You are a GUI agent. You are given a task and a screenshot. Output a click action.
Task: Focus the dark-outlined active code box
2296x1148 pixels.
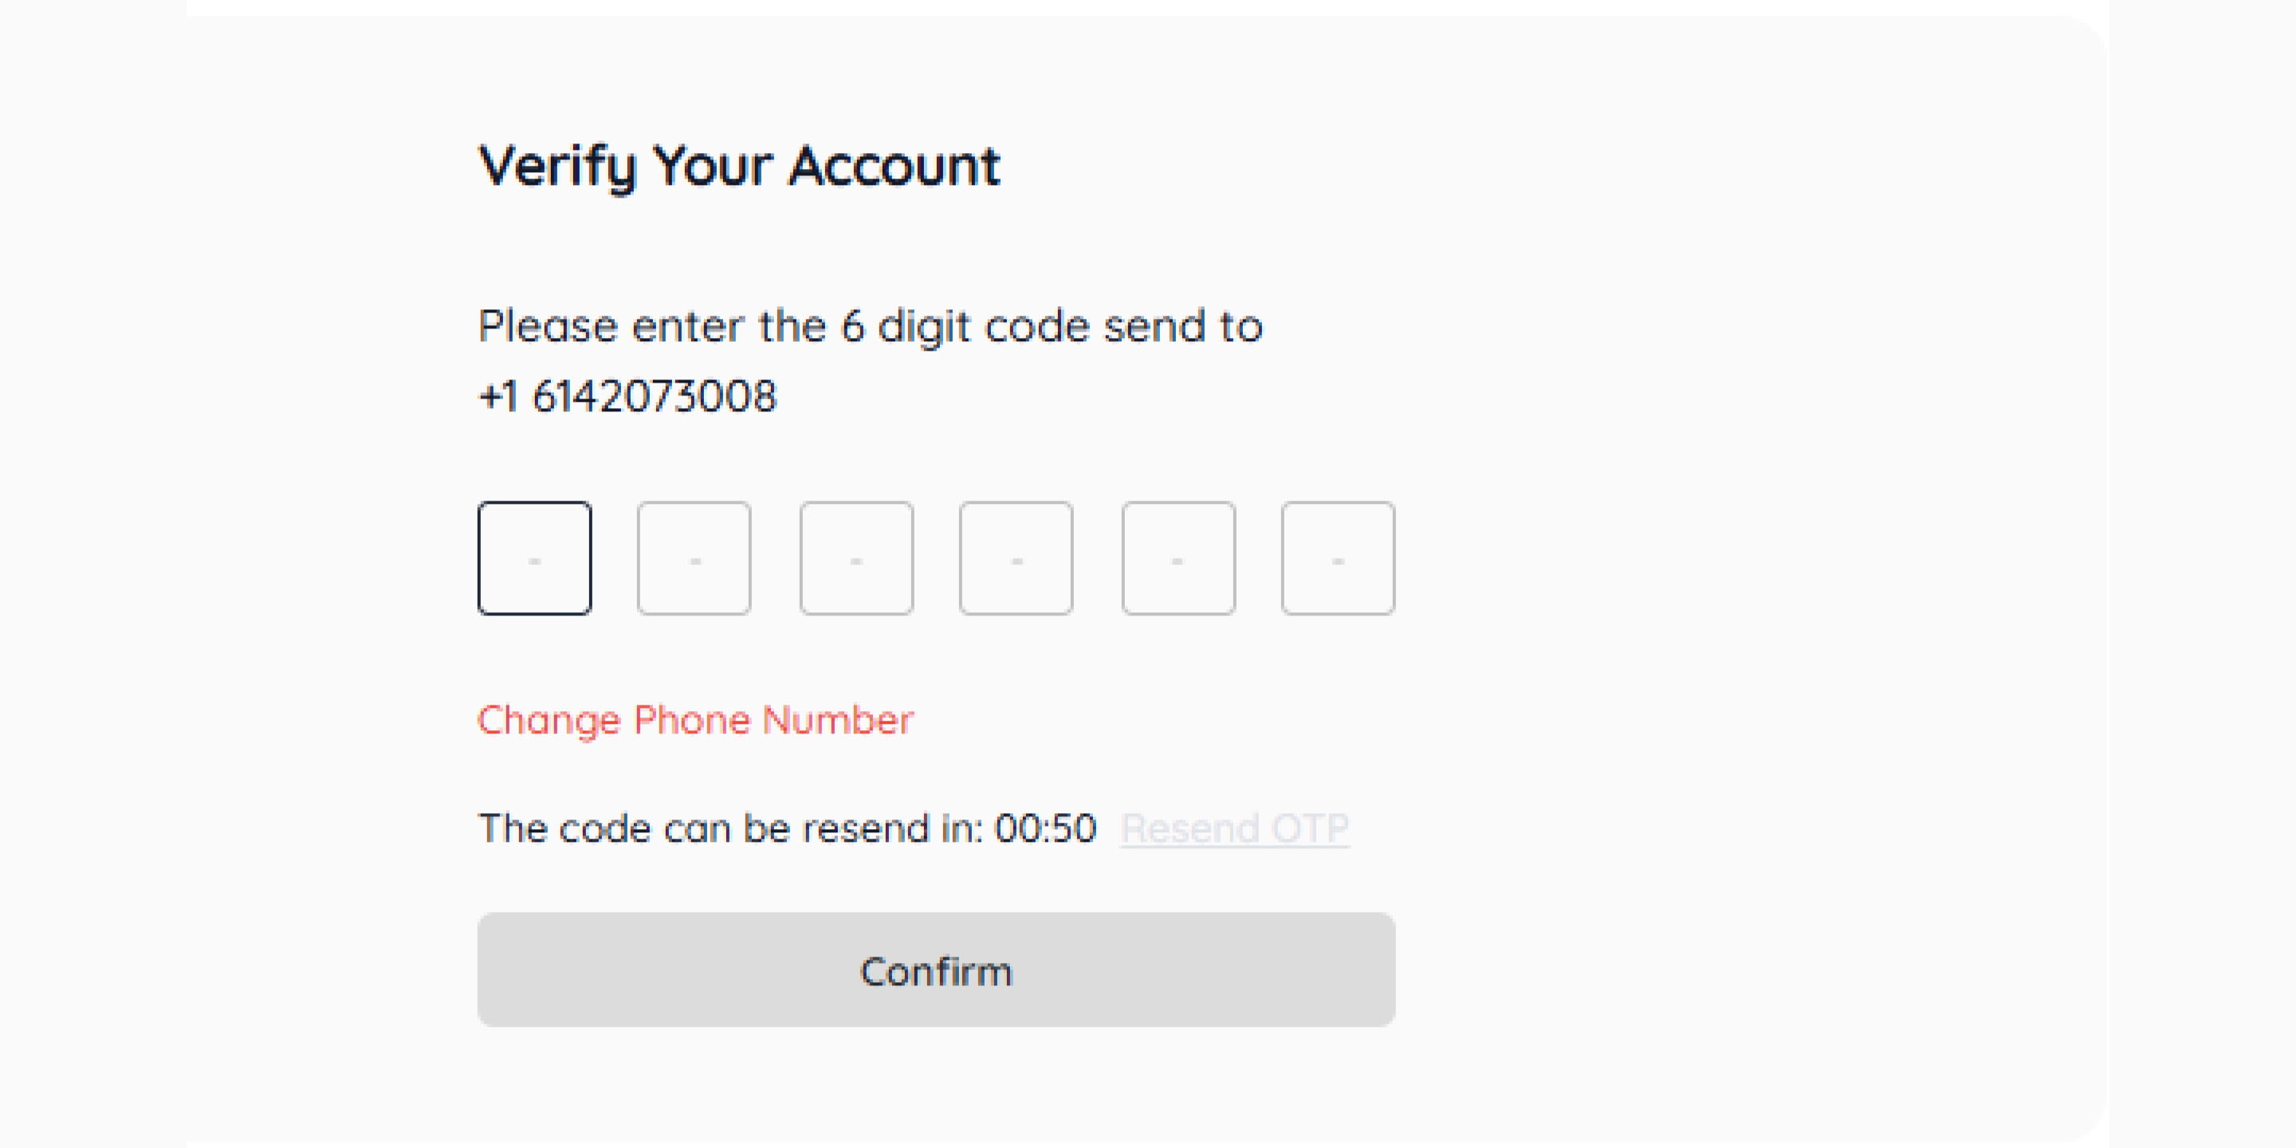point(534,558)
